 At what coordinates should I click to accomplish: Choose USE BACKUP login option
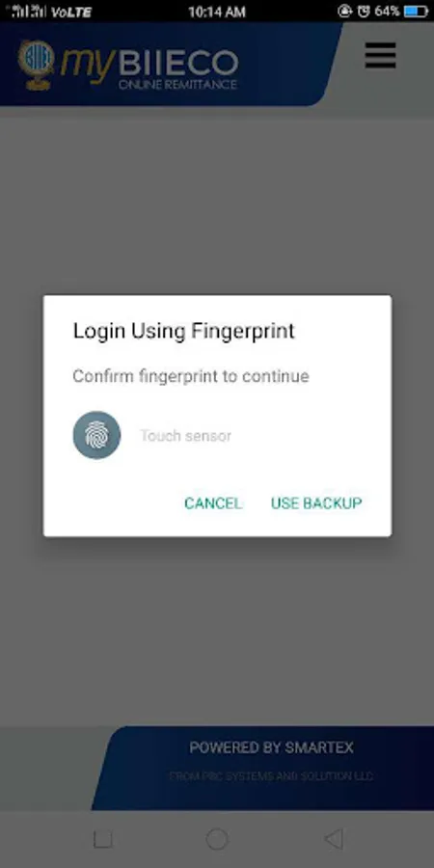pos(316,502)
